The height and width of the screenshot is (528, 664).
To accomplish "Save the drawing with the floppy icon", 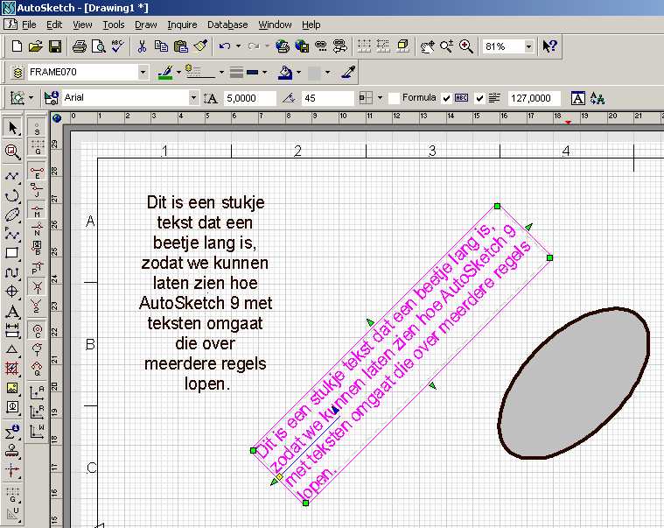I will [x=55, y=46].
